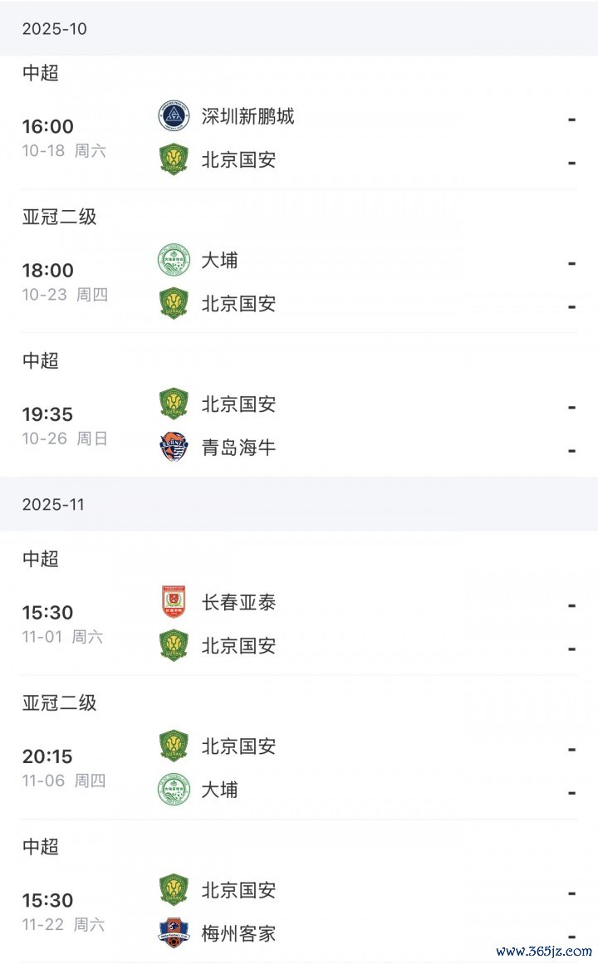Screen dimensions: 598x964
Task: Click the 16:00 kickoff time
Action: (48, 126)
